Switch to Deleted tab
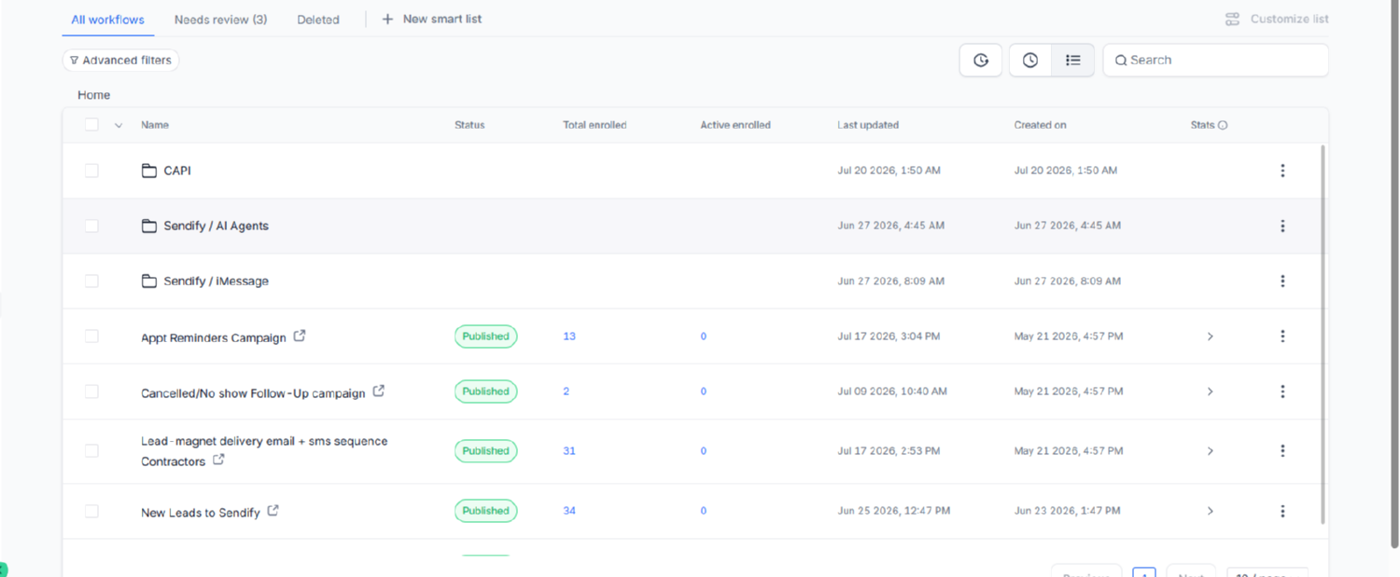Image resolution: width=1400 pixels, height=577 pixels. click(x=318, y=19)
